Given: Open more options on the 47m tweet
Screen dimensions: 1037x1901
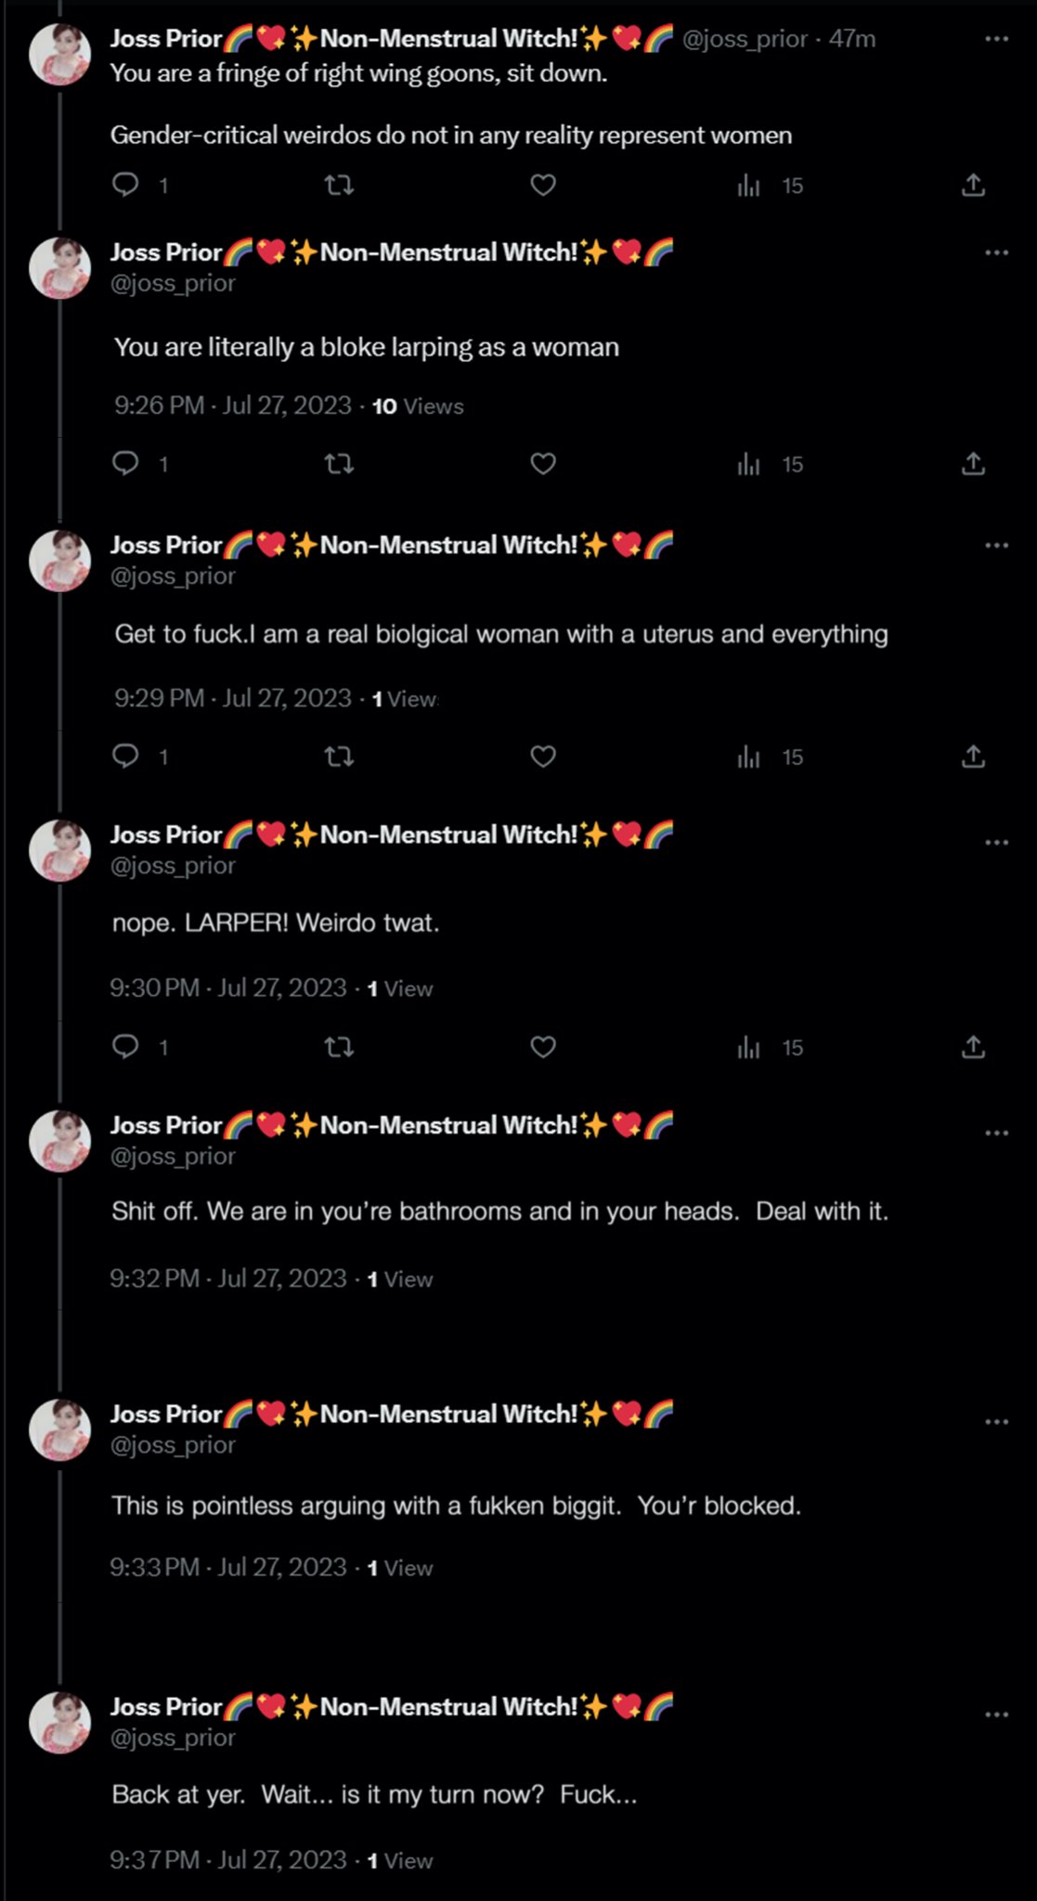Looking at the screenshot, I should coord(996,39).
